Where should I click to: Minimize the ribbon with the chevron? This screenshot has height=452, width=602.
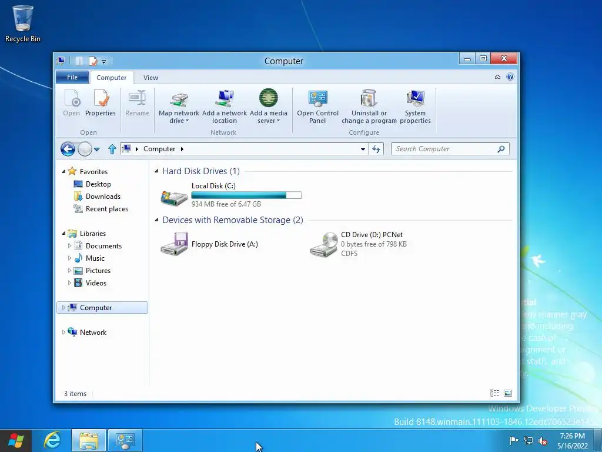tap(497, 77)
